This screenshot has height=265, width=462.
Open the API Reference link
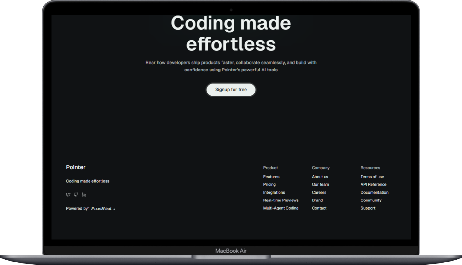coord(373,184)
